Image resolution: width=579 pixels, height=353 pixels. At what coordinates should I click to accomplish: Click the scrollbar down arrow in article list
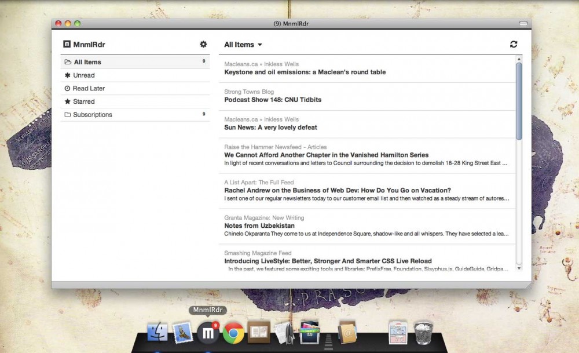(x=519, y=268)
